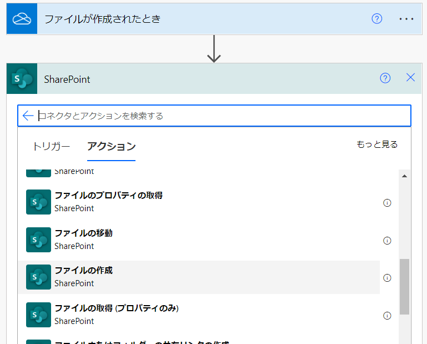The height and width of the screenshot is (344, 427).
Task: Close the SharePoint action card
Action: pyautogui.click(x=410, y=77)
